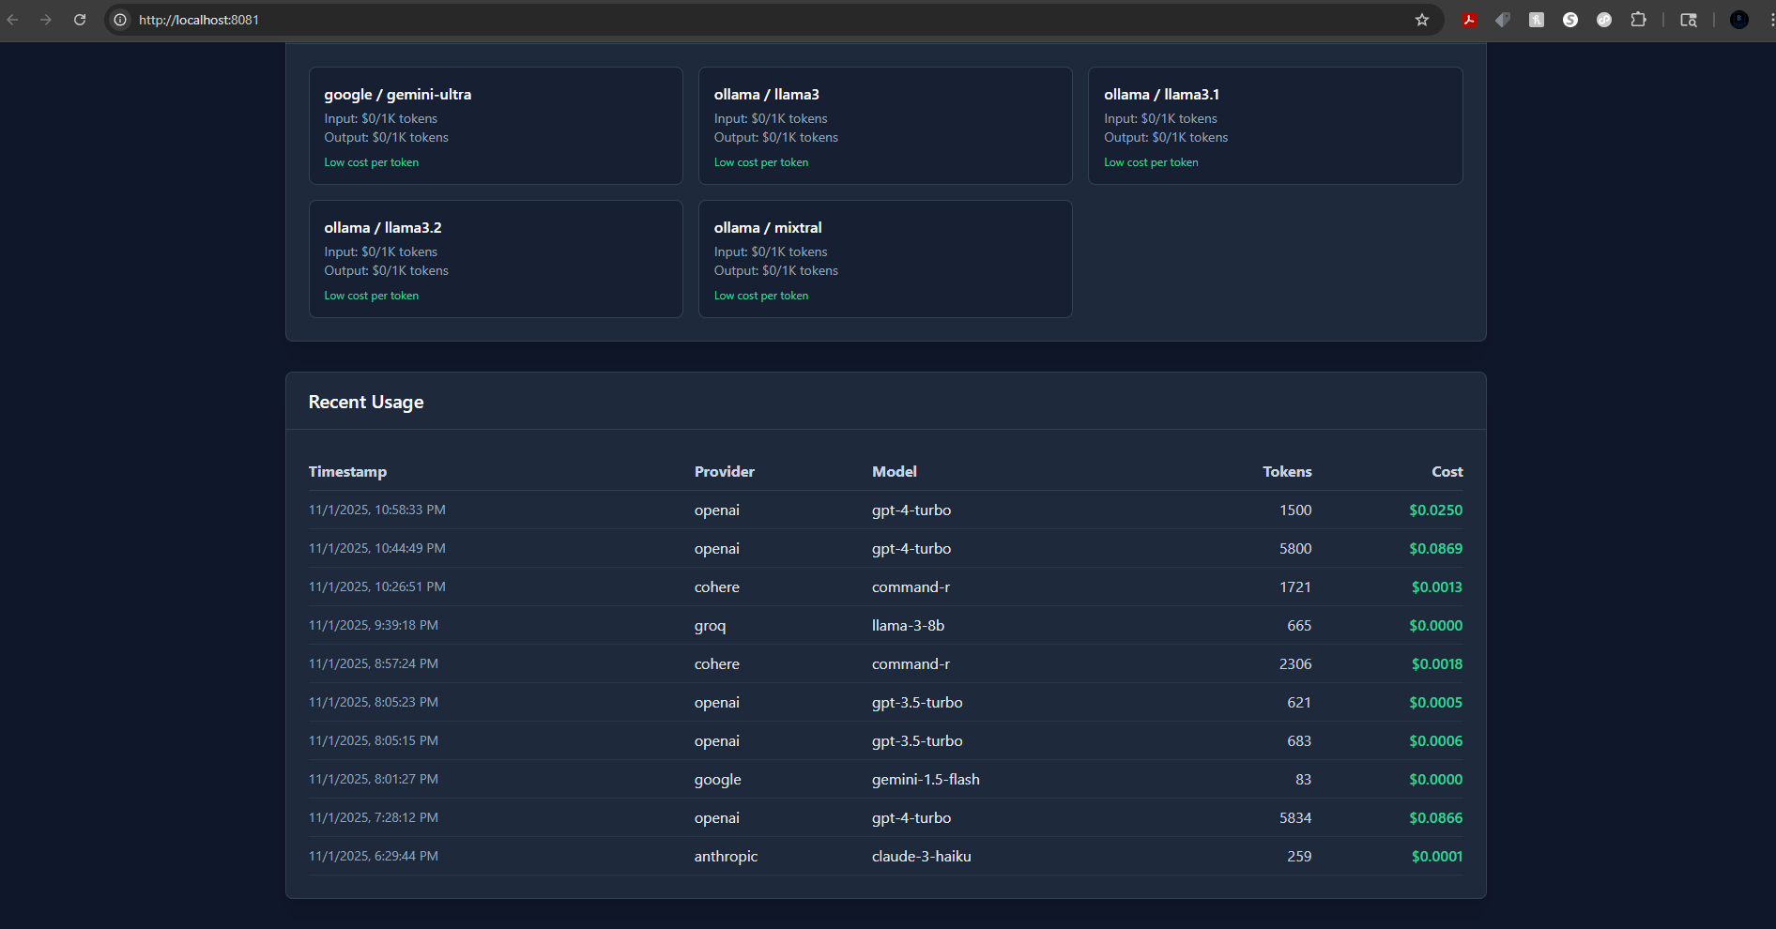View site information next to the URL

click(120, 20)
